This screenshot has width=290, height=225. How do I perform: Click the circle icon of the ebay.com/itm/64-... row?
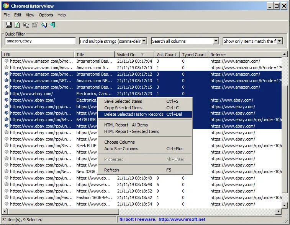[x=7, y=119]
